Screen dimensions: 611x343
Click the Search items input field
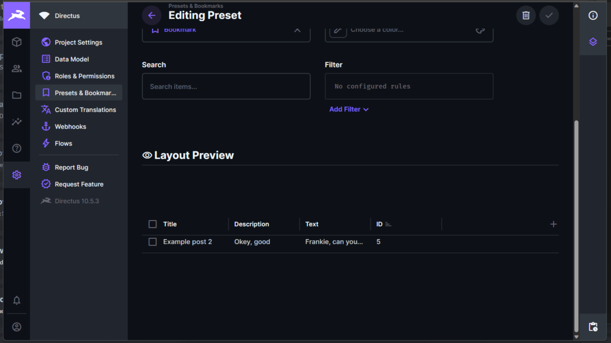point(226,86)
